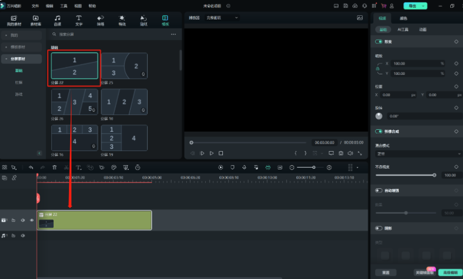Toggle the 影像合成 (Compositing) switch
Screen dimensions: 463x279
click(379, 131)
